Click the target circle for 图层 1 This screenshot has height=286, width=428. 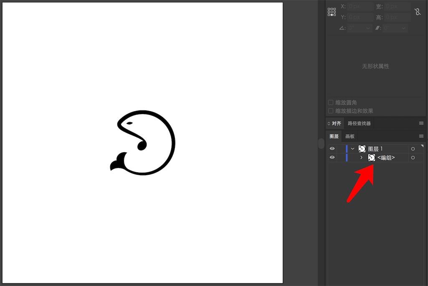(x=413, y=149)
